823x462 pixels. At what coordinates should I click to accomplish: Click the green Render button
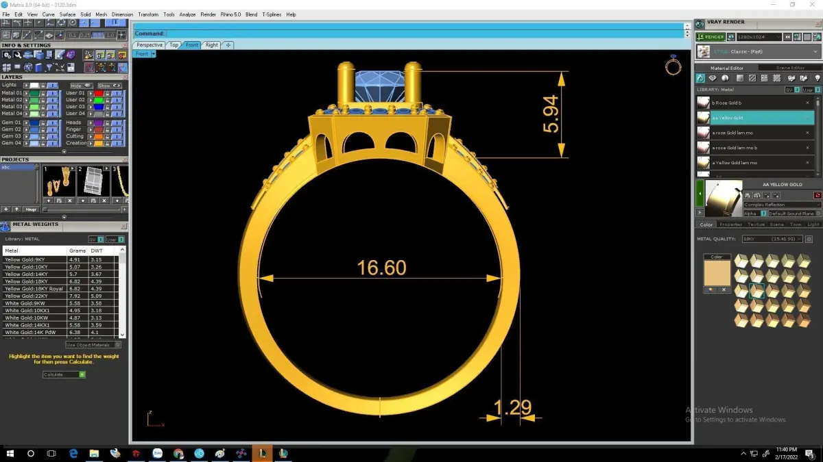(x=711, y=37)
